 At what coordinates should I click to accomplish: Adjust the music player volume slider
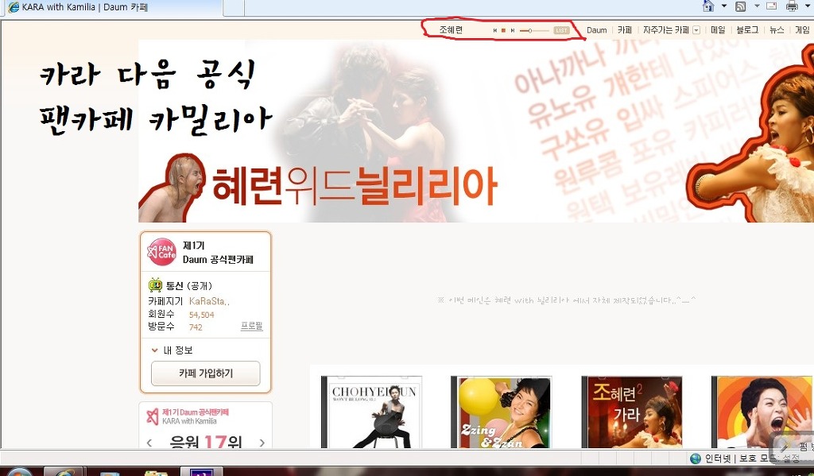[533, 31]
